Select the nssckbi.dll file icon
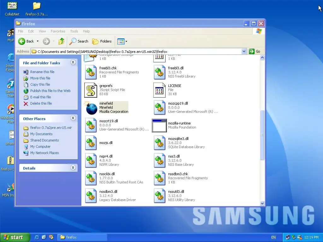Viewport: 323px width, 242px height. click(91, 178)
